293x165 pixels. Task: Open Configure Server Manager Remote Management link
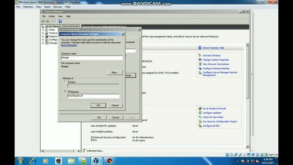coord(220,74)
